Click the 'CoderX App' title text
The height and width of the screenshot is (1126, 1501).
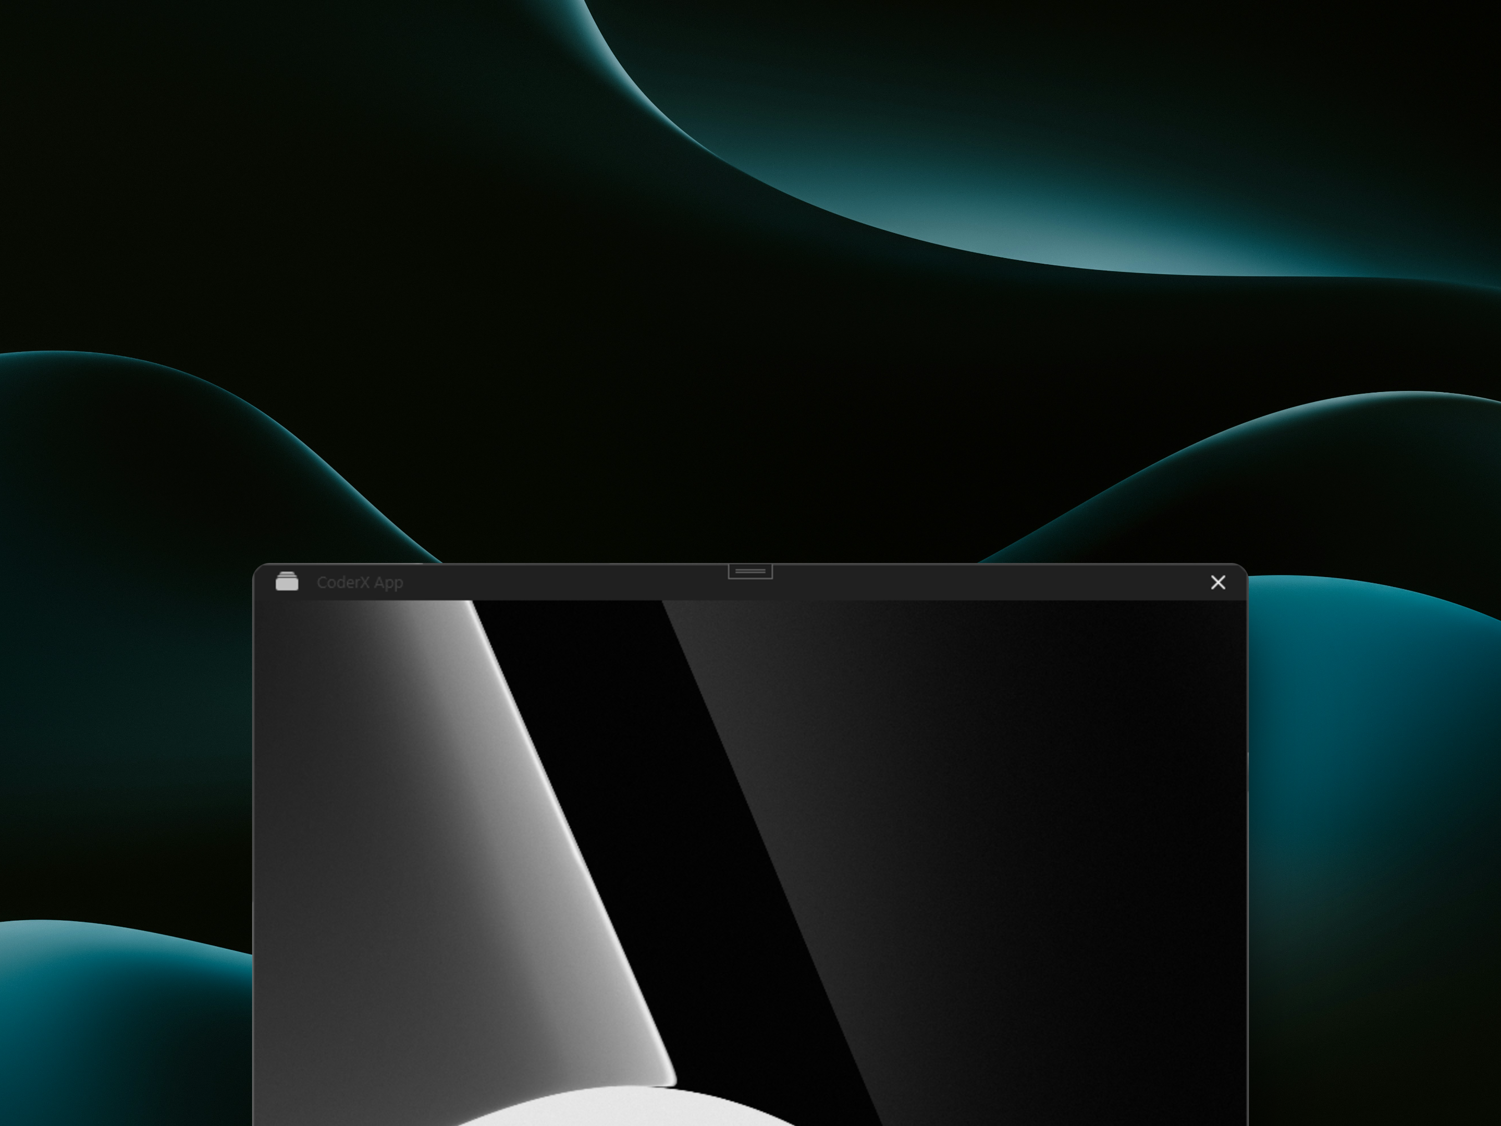360,582
